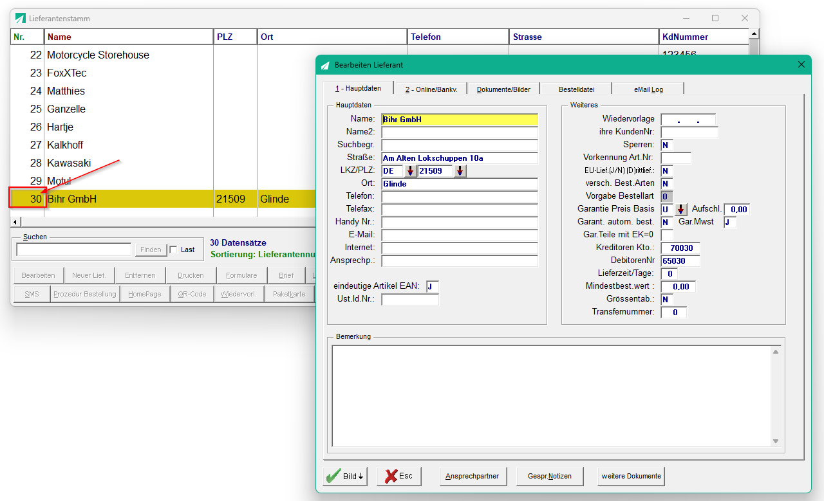Click the DebitorenNr field 65030

click(680, 261)
